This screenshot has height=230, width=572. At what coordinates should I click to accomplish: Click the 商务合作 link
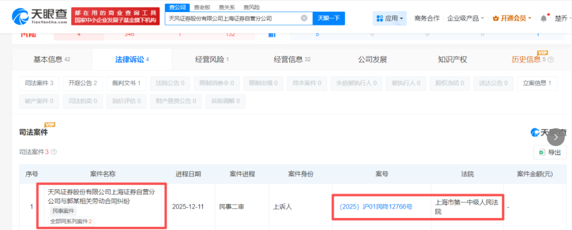(427, 18)
